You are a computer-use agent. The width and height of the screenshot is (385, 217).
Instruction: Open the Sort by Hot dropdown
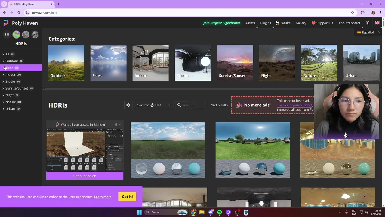coord(154,105)
